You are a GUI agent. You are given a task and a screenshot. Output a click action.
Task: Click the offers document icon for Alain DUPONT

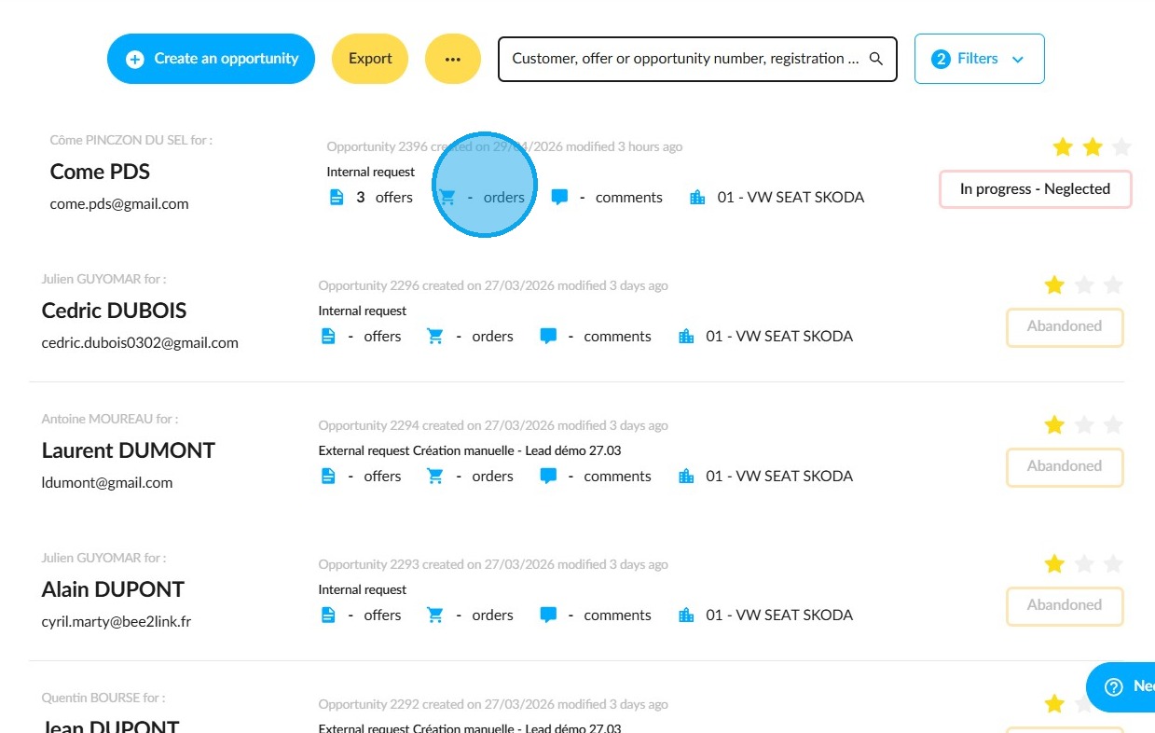(328, 615)
